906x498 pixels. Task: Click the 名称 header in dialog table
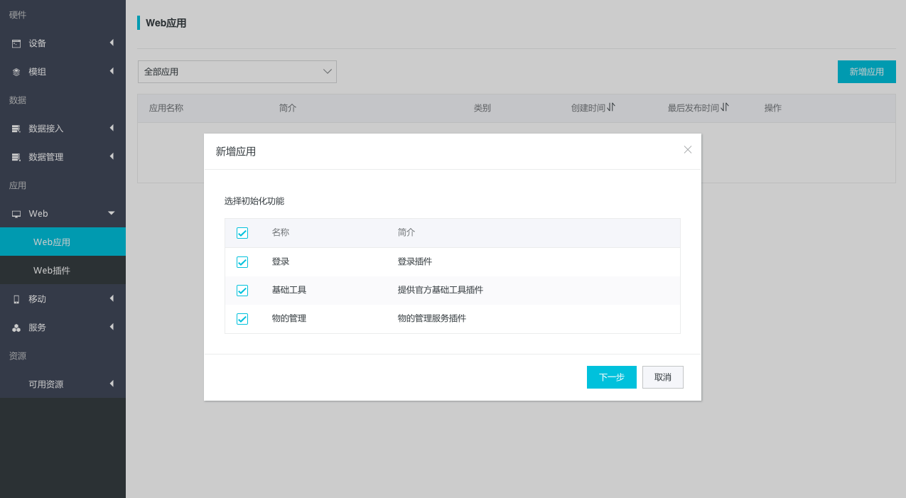(281, 232)
